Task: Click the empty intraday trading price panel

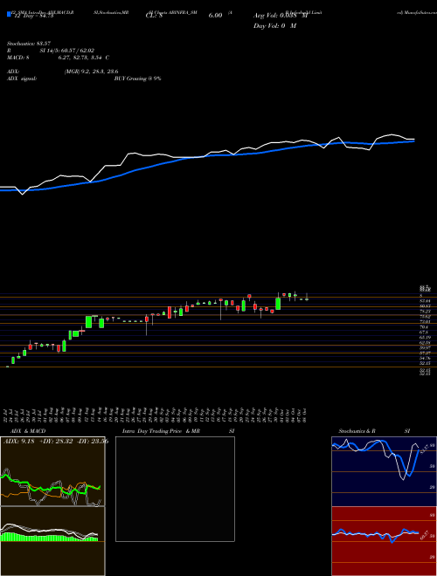Action: pyautogui.click(x=175, y=489)
